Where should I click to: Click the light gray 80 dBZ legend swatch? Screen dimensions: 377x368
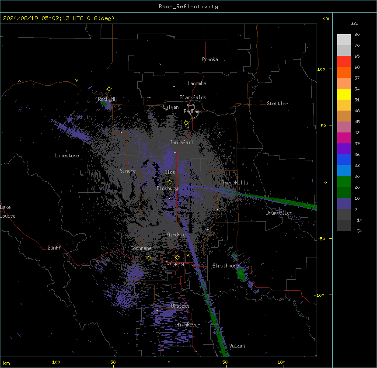(x=344, y=39)
